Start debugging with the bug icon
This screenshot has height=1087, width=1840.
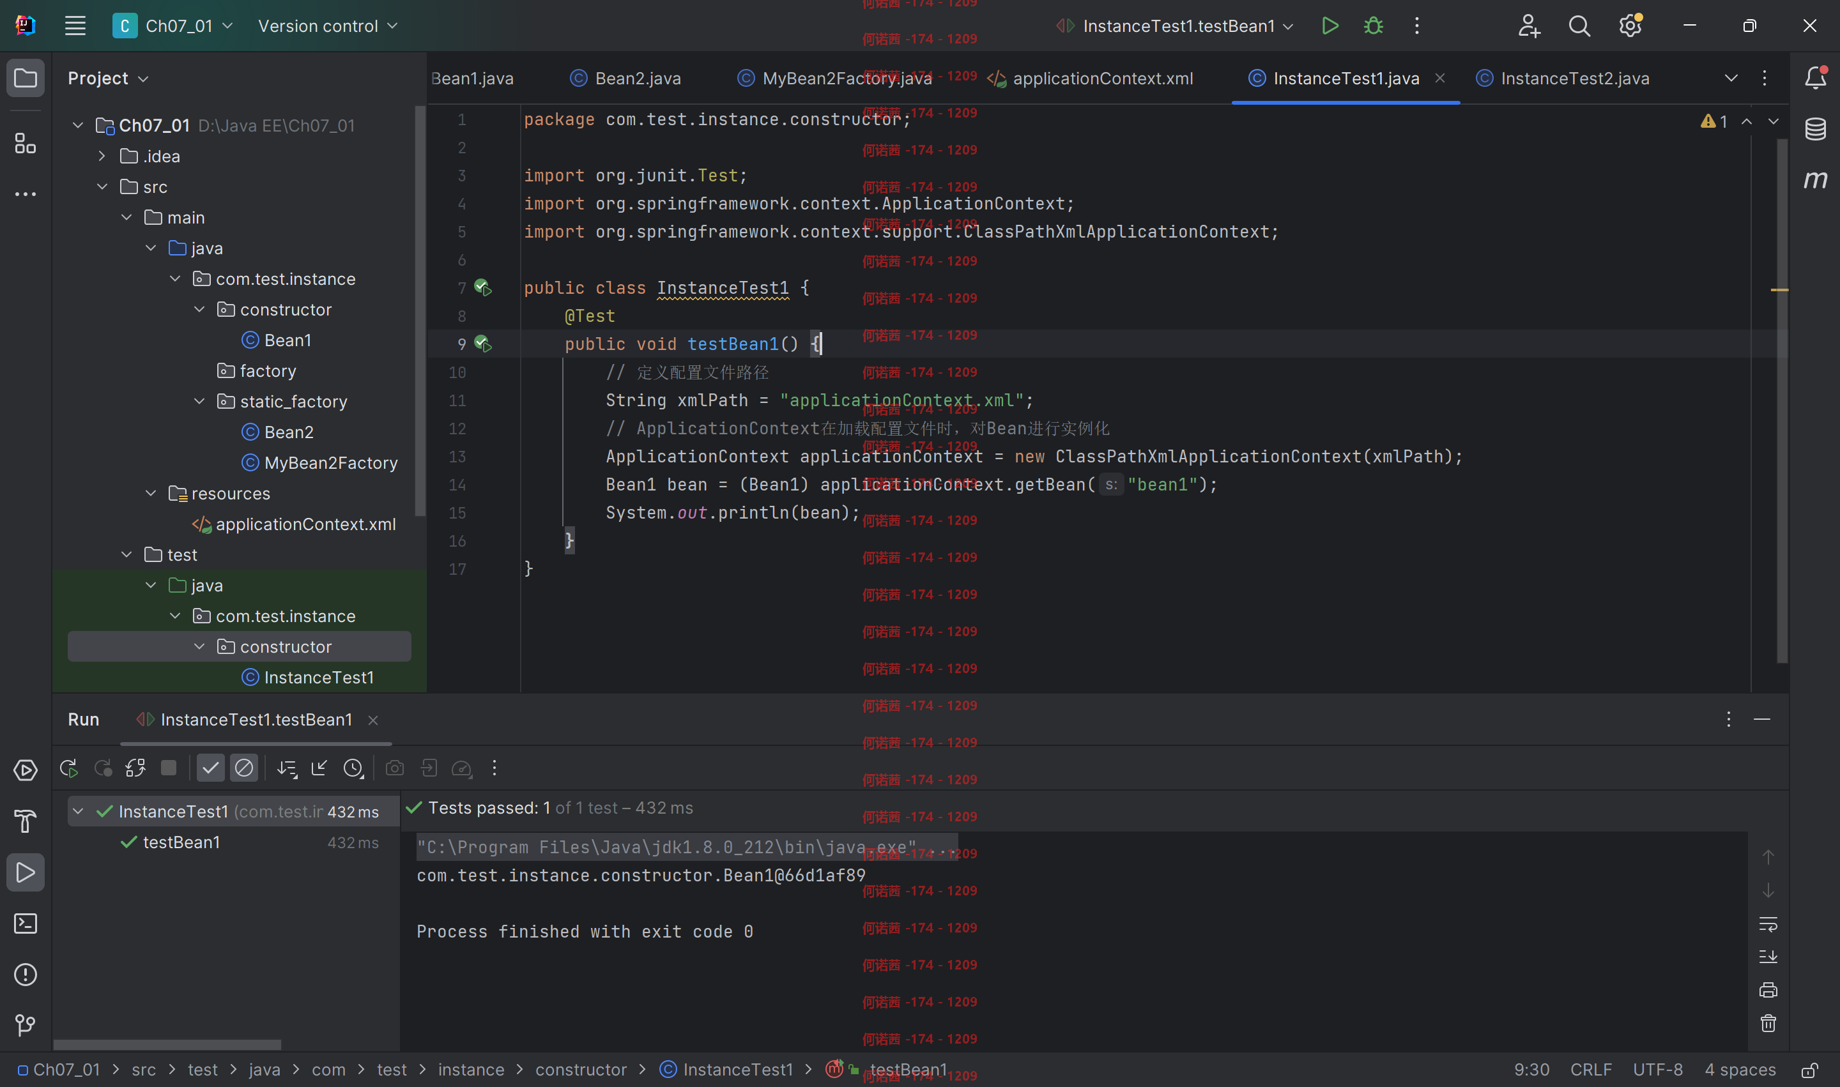pos(1373,26)
